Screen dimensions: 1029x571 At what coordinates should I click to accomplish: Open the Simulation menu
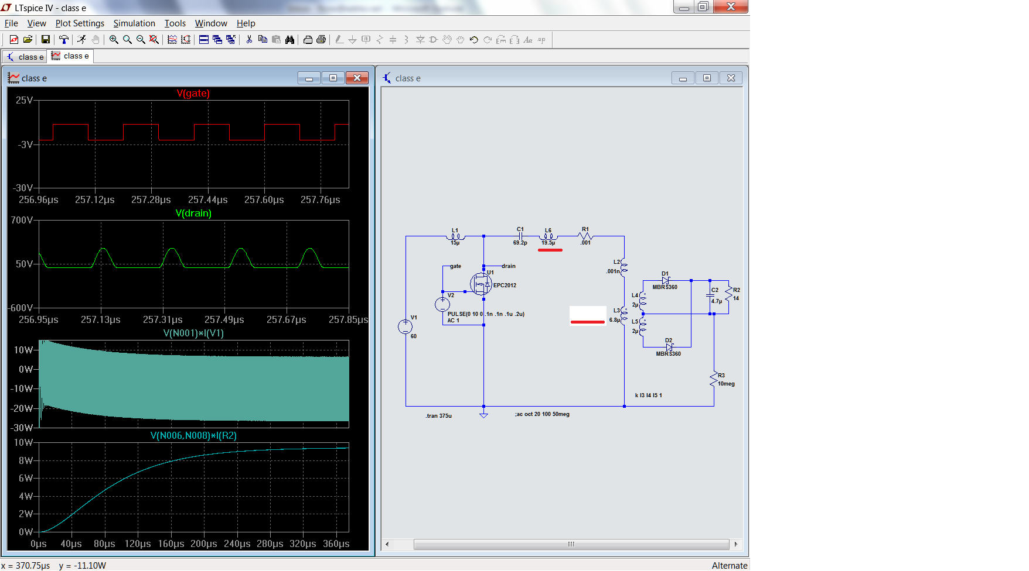click(x=134, y=23)
